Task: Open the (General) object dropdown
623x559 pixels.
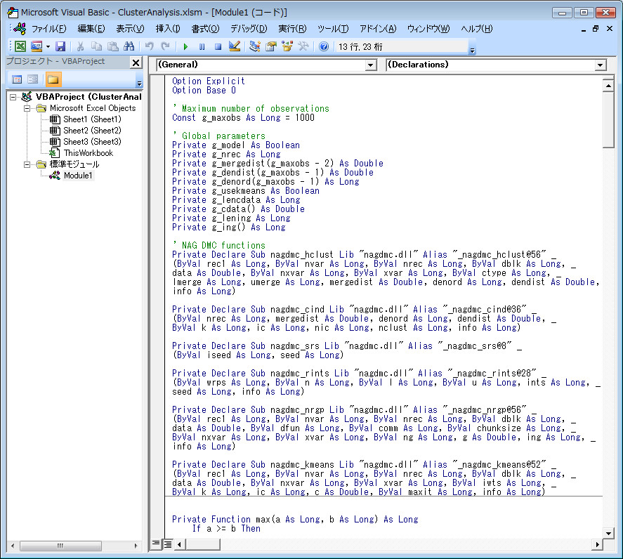Action: [371, 65]
